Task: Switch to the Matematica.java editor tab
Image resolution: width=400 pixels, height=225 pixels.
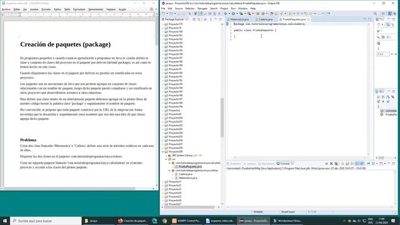Action: [239, 19]
